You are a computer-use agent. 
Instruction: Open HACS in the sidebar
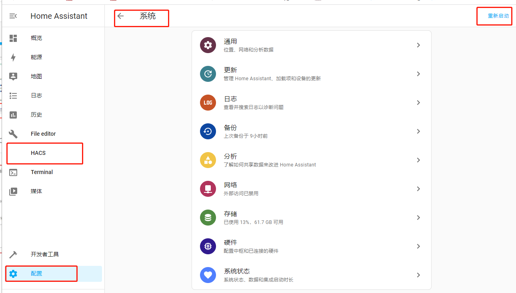pos(38,153)
